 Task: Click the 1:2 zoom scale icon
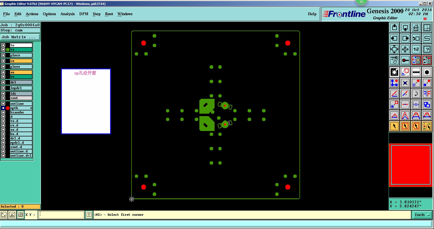pyautogui.click(x=416, y=49)
